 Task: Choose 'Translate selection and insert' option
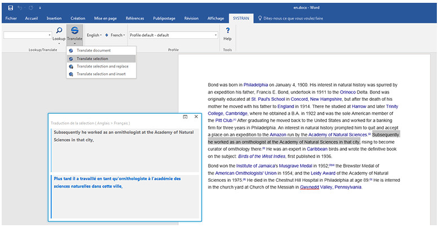101,74
